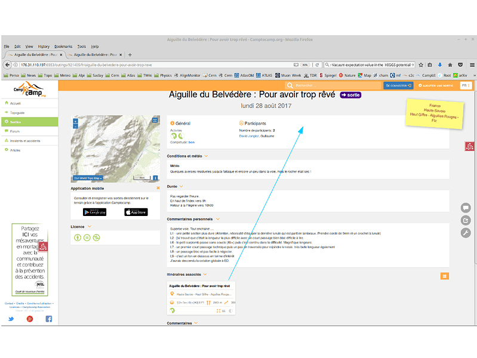Viewport: 477px width, 358px height.
Task: Collapse the Durée section
Action: tap(181, 186)
